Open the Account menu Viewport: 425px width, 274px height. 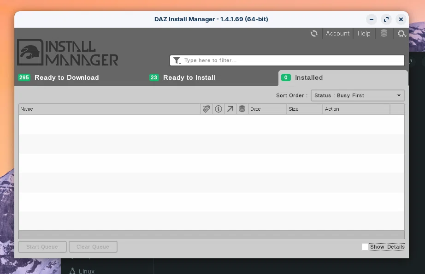tap(337, 33)
